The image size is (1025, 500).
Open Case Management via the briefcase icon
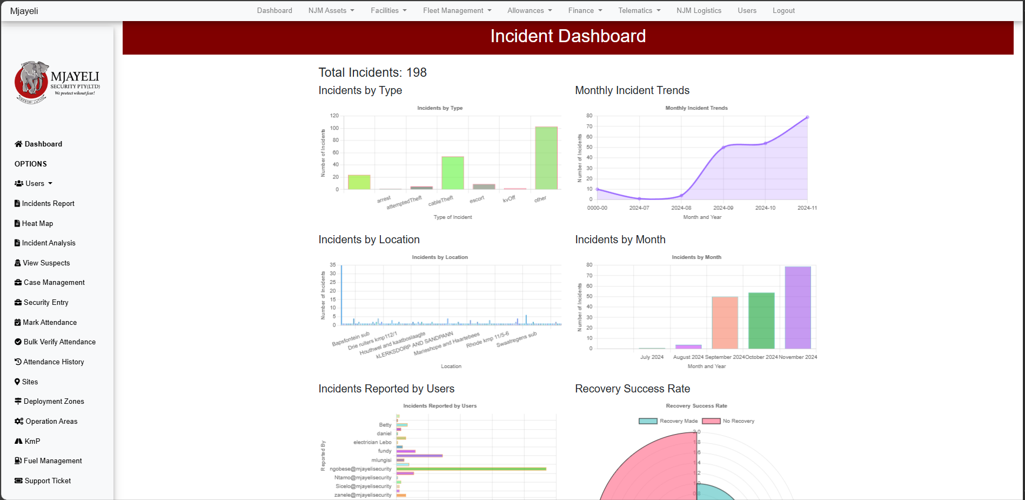point(18,282)
